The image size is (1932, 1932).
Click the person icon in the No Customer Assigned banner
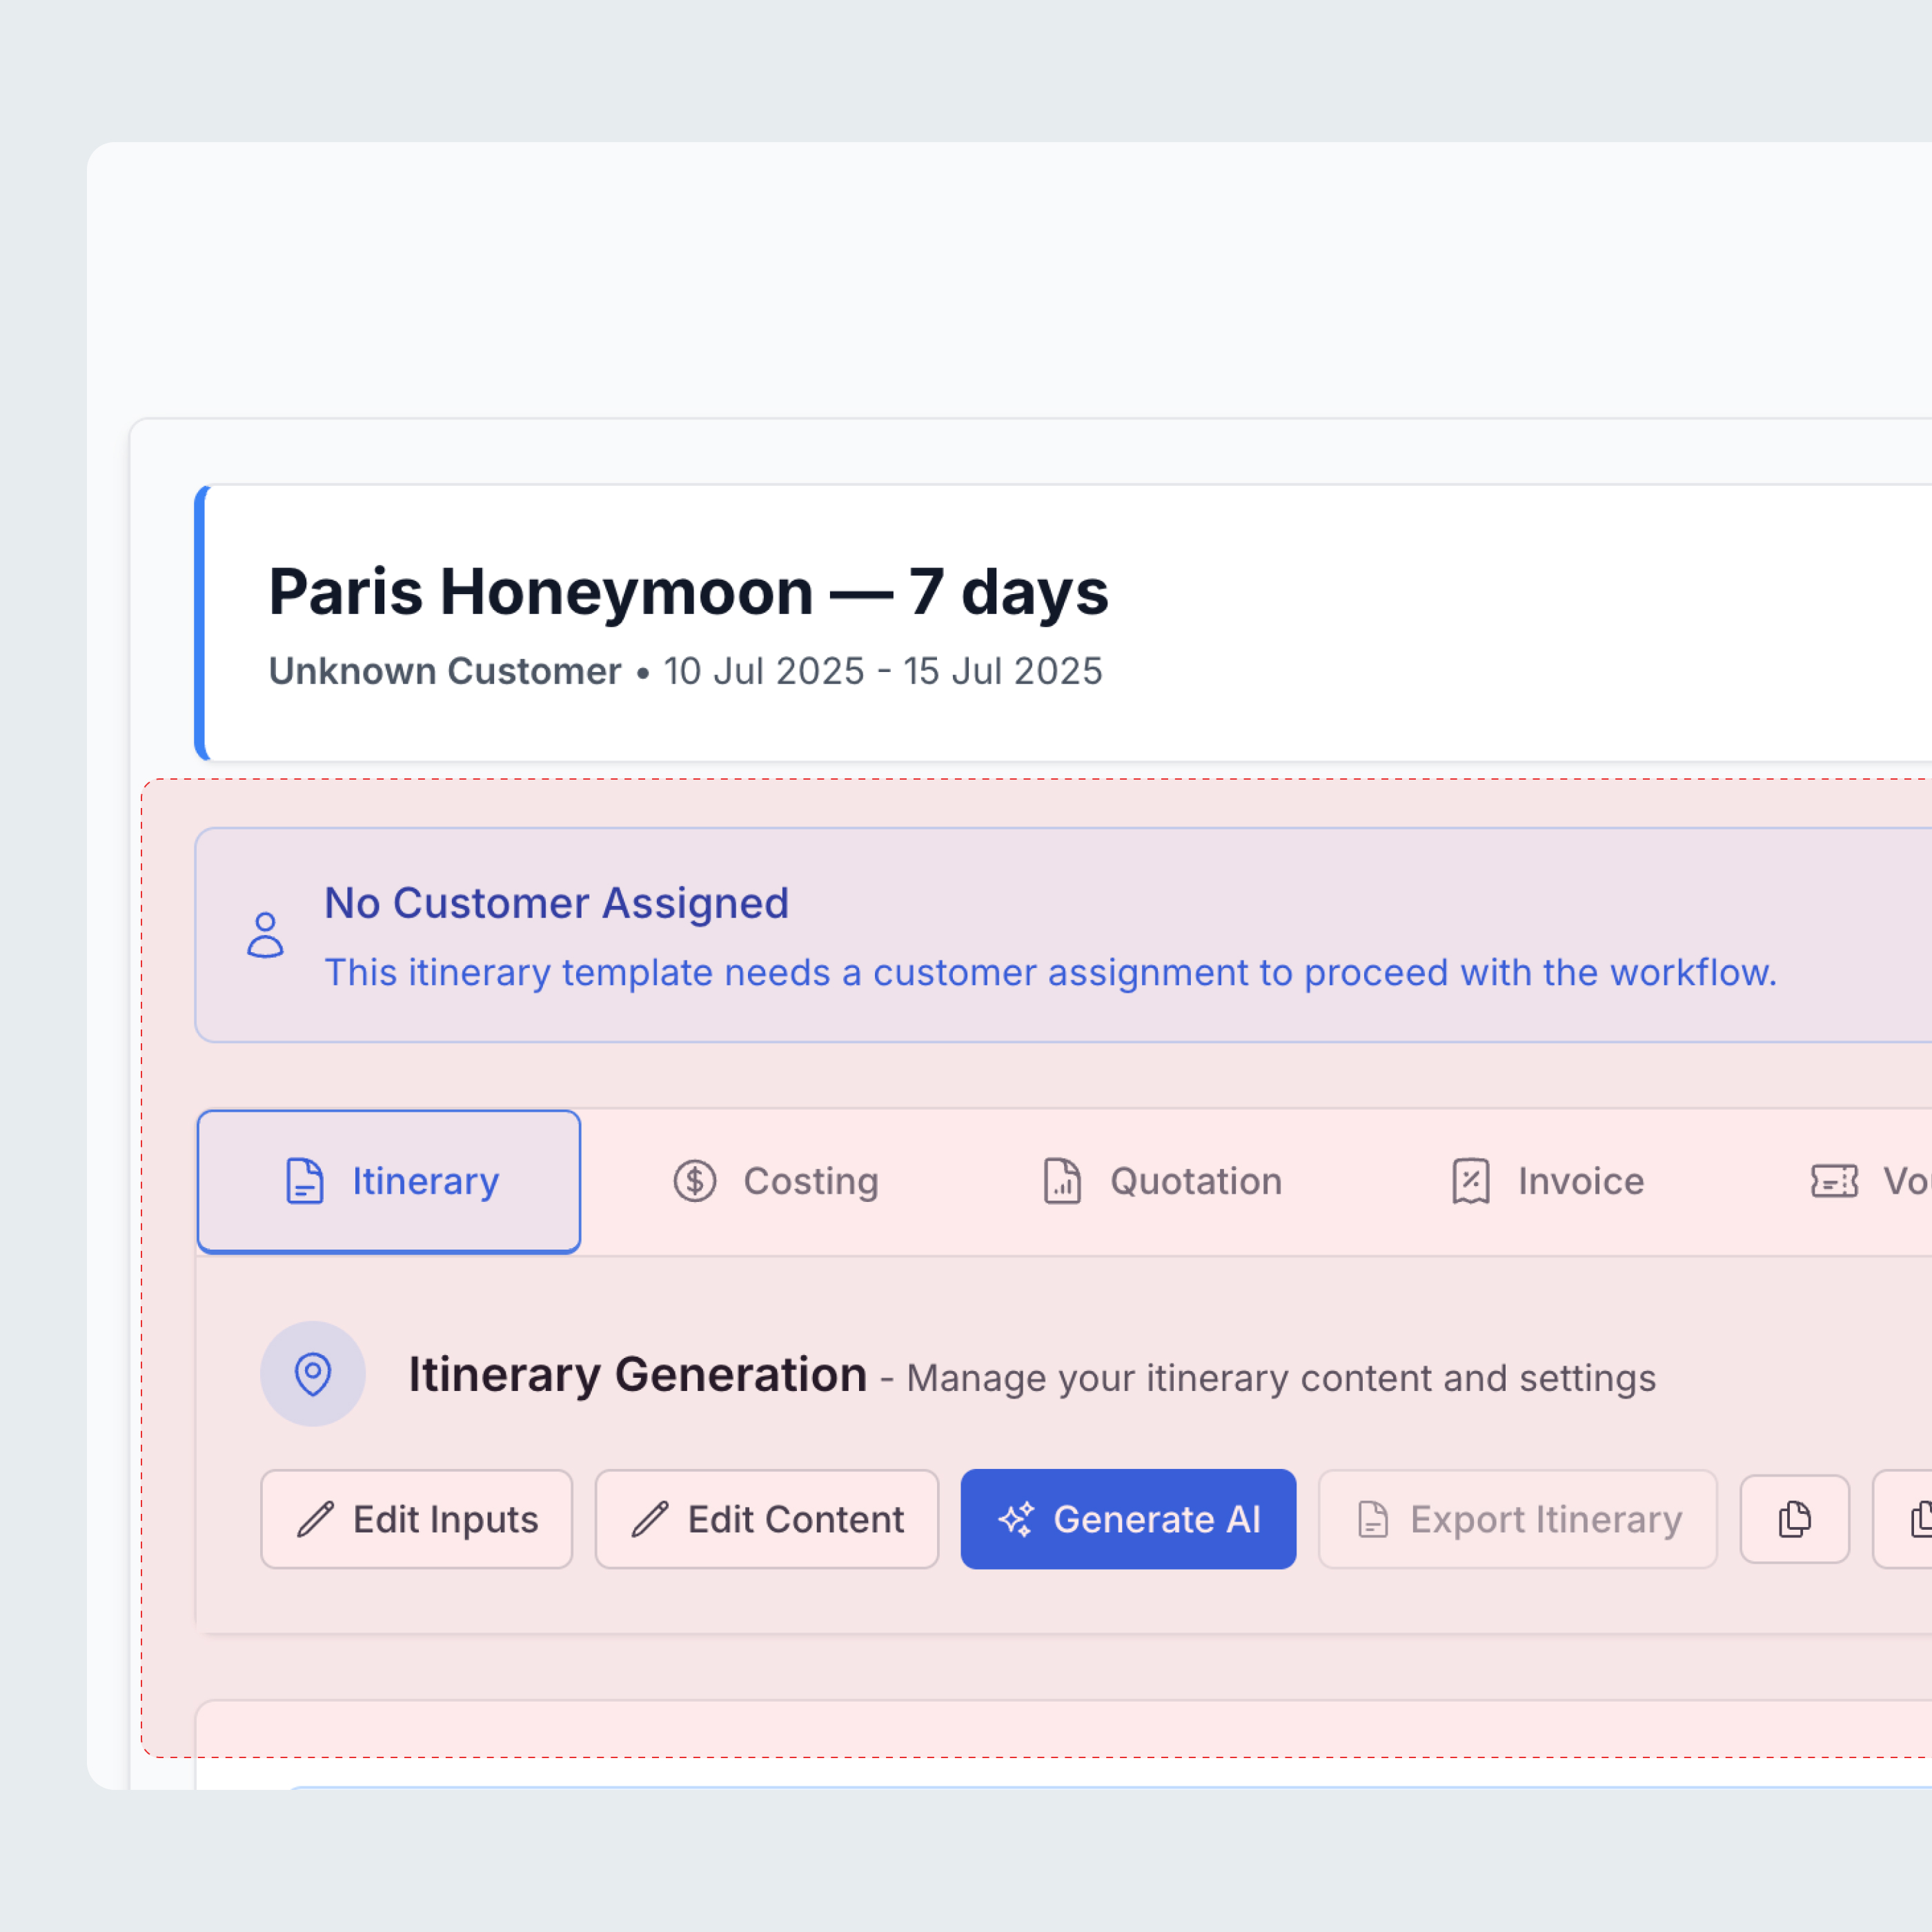[x=265, y=935]
